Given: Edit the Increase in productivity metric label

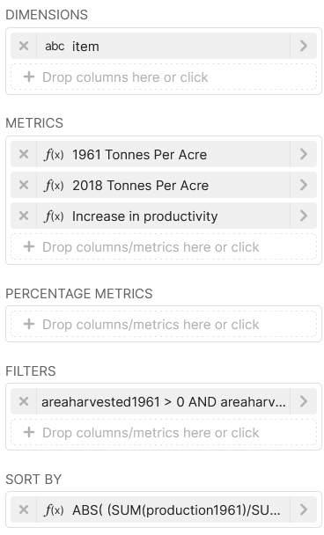Looking at the screenshot, I should coord(144,216).
